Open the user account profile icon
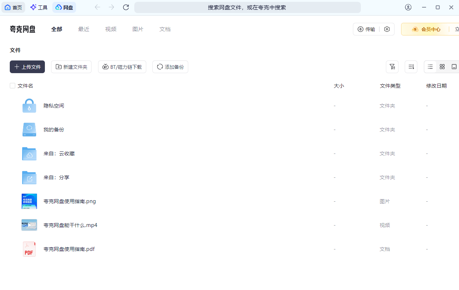 408,7
